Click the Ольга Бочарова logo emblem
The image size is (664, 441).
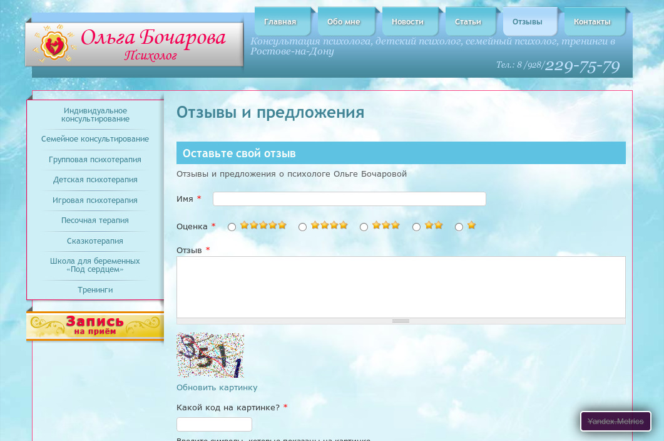(54, 45)
